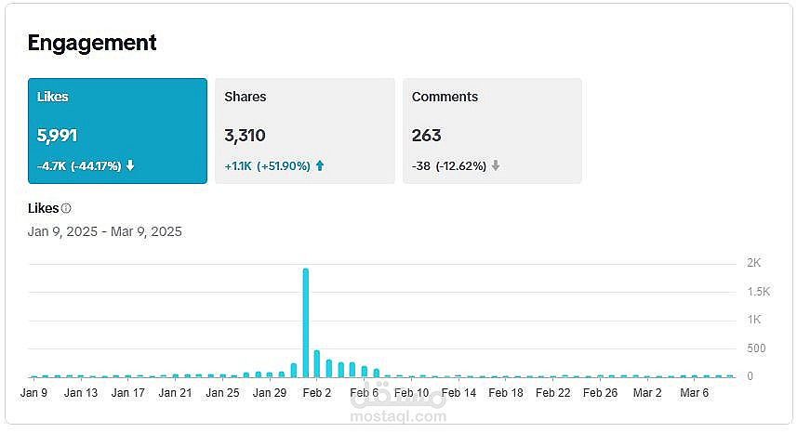The height and width of the screenshot is (433, 797).
Task: Click the info icon beside Likes label
Action: point(66,209)
